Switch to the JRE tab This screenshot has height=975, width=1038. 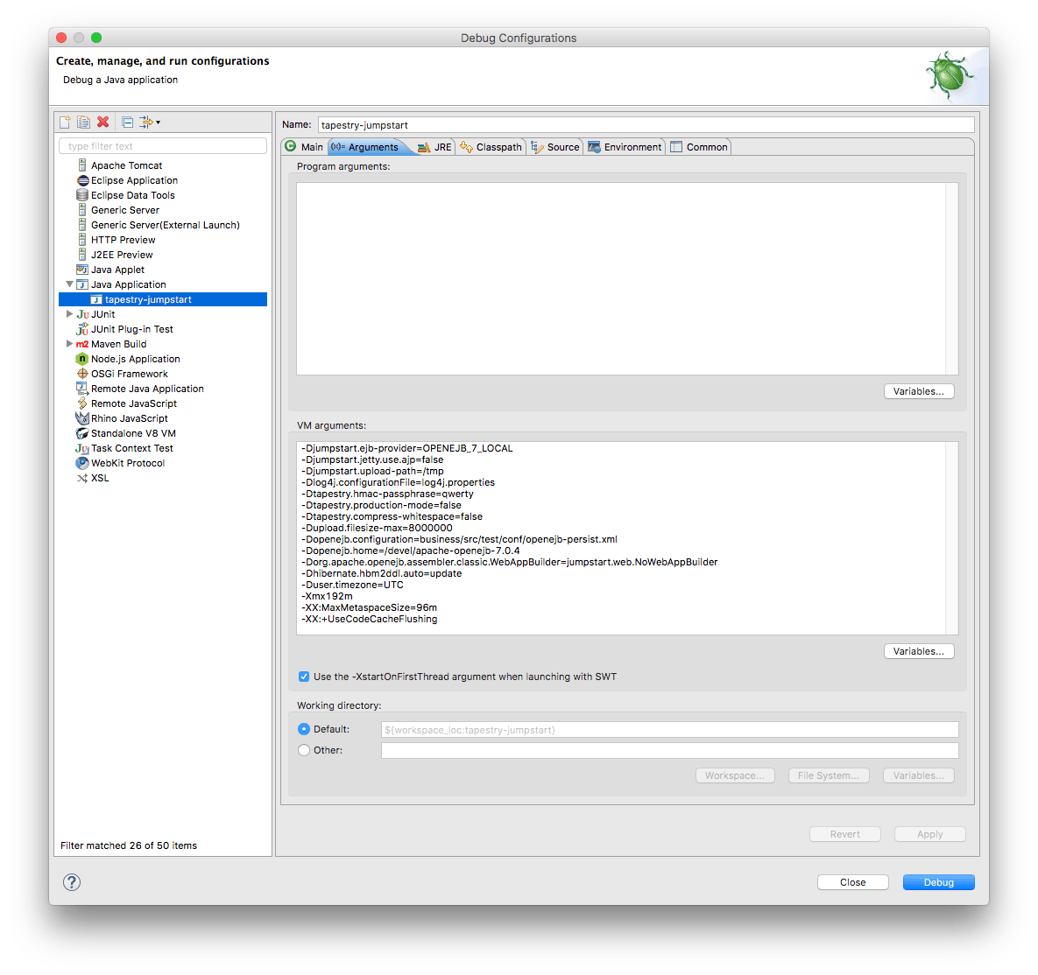[x=435, y=147]
